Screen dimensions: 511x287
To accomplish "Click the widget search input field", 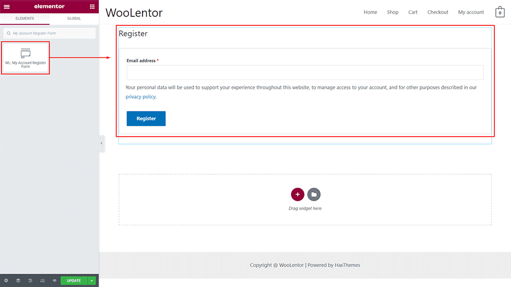I will click(x=49, y=33).
